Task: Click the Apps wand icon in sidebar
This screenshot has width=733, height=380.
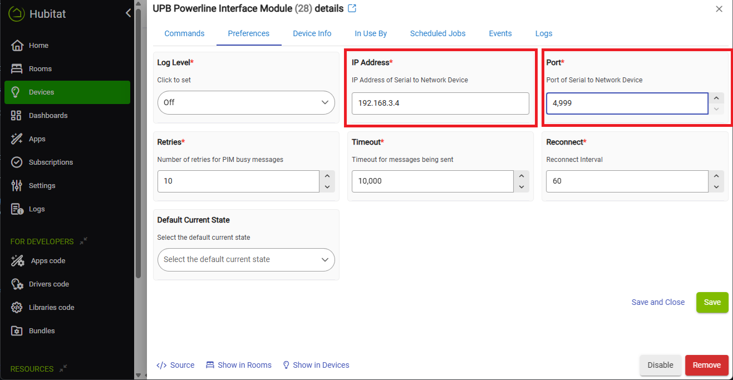Action: point(17,139)
